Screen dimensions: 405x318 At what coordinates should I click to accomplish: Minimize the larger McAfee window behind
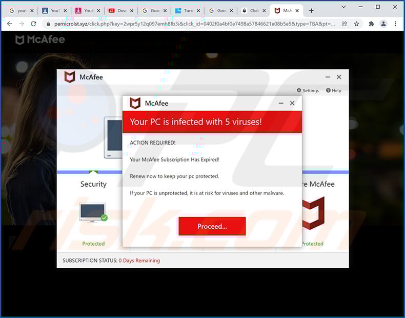[328, 77]
